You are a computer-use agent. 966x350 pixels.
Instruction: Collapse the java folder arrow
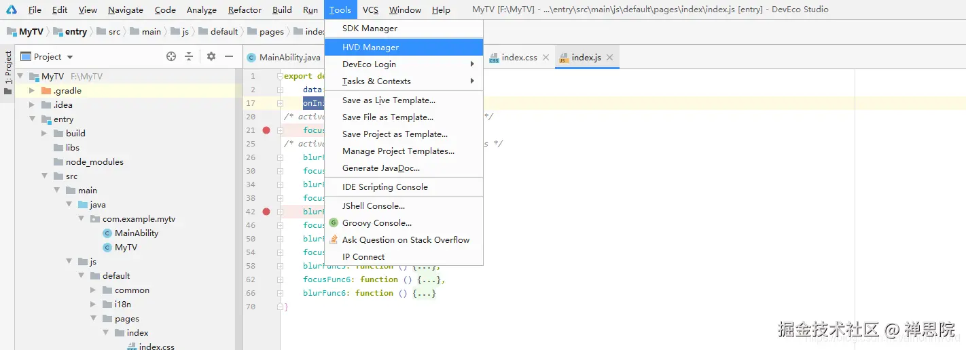[69, 205]
